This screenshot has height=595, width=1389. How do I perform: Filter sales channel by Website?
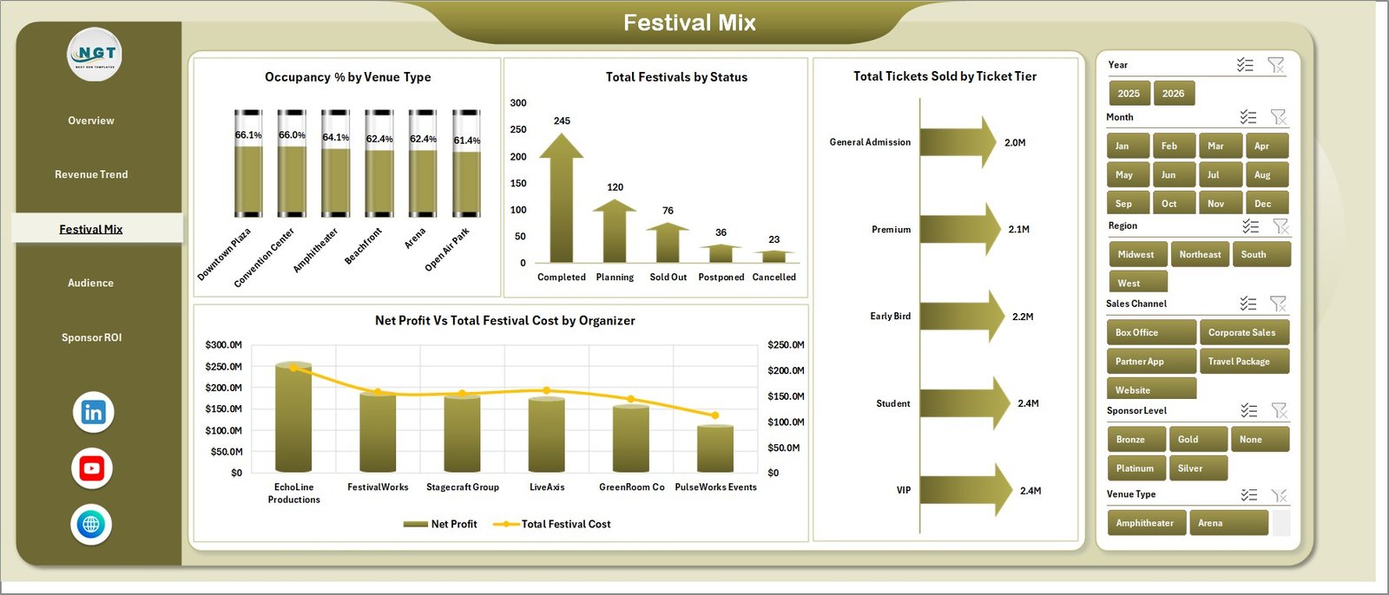[1151, 389]
